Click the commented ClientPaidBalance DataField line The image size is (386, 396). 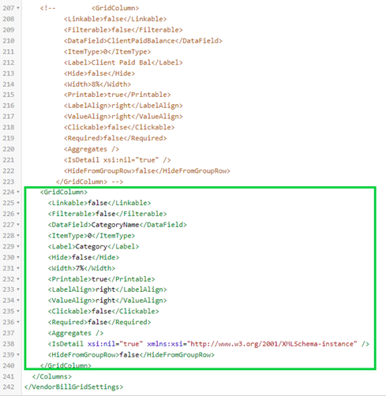point(143,41)
